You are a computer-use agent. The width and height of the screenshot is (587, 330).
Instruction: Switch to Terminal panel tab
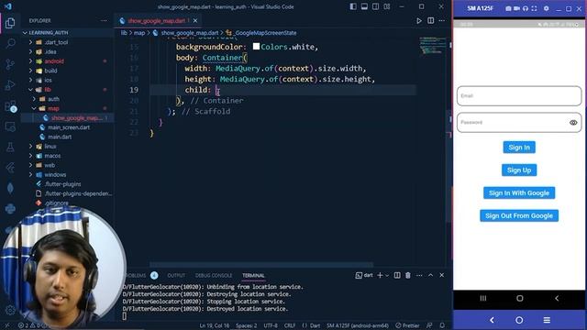pos(253,275)
